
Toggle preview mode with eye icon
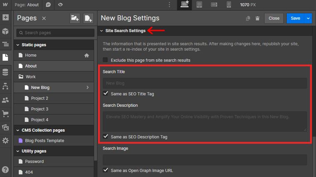(x=61, y=5)
